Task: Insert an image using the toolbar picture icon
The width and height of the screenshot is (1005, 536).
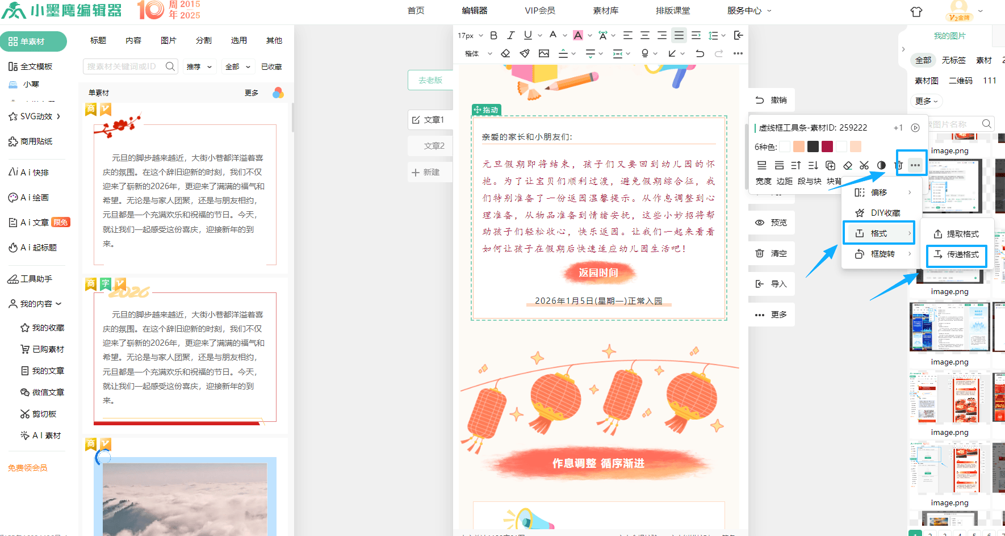Action: tap(544, 53)
